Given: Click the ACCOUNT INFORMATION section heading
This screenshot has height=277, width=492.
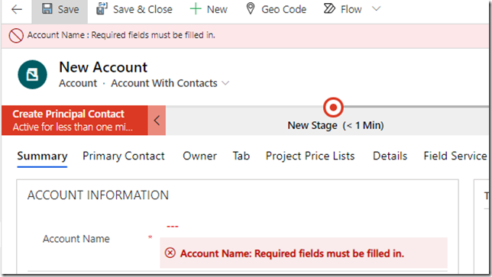Looking at the screenshot, I should 98,195.
